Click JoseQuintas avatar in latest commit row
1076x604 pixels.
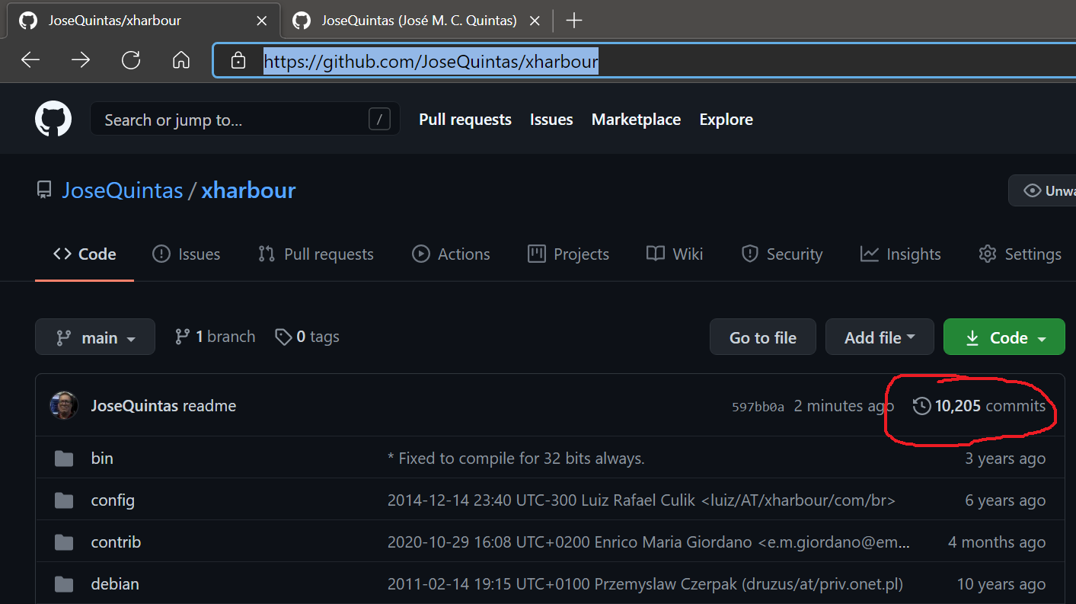tap(64, 406)
